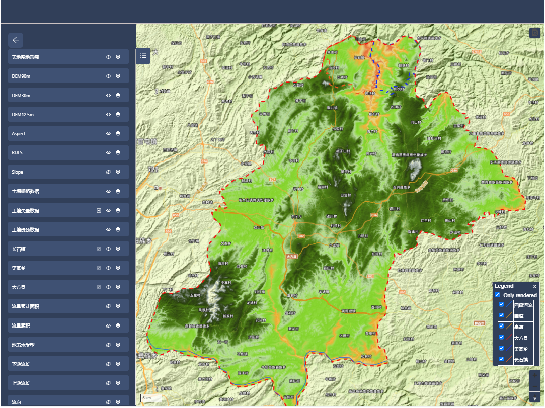
Task: Click location pin for Slope layer
Action: [x=118, y=172]
